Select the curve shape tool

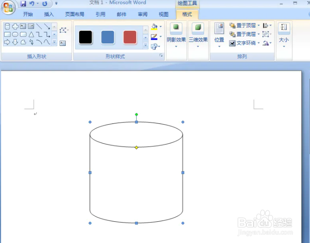pyautogui.click(x=47, y=42)
